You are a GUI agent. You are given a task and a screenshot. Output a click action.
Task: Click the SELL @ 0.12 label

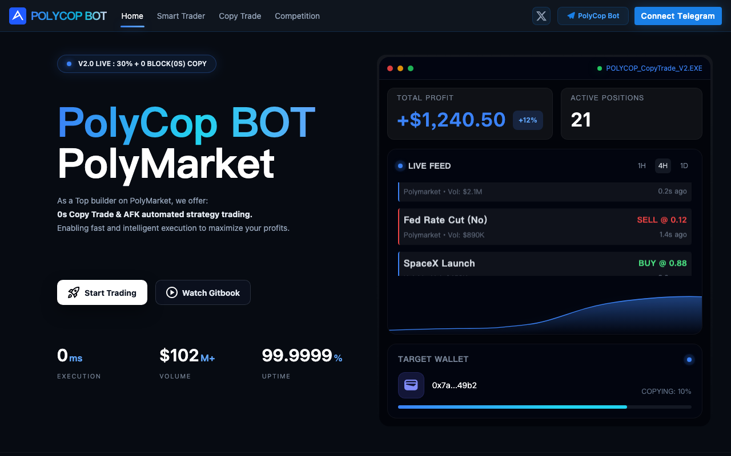(x=662, y=220)
